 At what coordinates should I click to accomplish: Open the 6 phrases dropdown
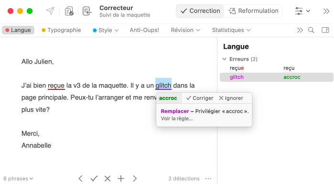click(x=18, y=178)
